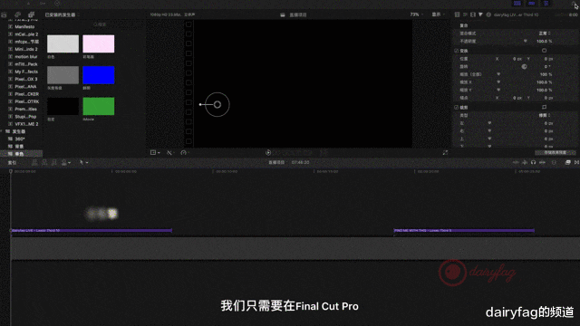Enable the Transform section checkbox
The image size is (580, 326).
pyautogui.click(x=457, y=51)
